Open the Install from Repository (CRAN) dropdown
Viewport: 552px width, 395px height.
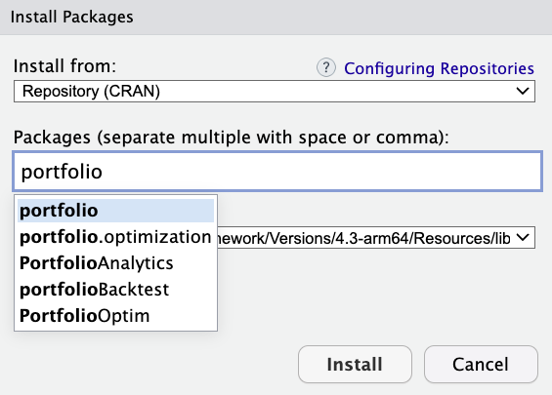pos(275,92)
